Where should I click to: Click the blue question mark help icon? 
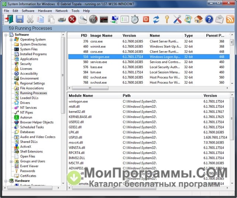pos(209,19)
